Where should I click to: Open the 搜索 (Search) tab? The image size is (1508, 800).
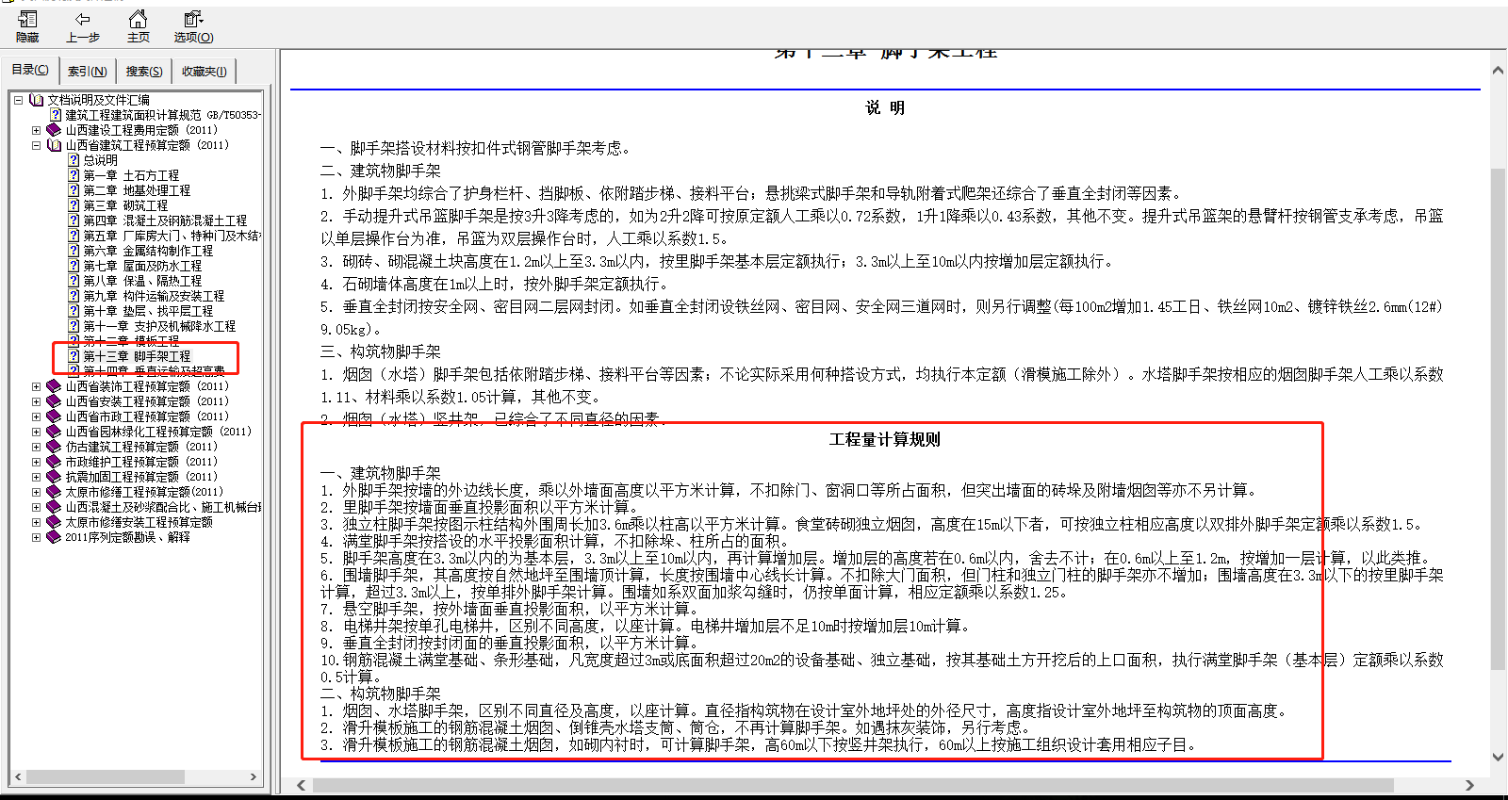144,71
